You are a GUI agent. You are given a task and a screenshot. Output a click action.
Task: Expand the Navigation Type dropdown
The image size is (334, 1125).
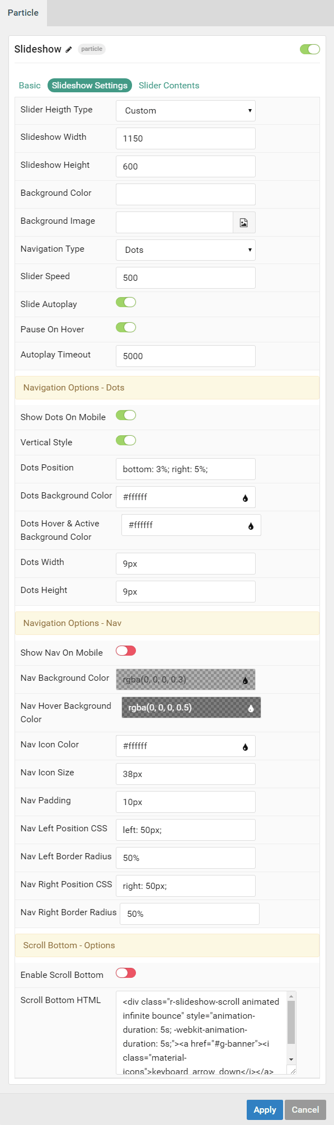[186, 250]
